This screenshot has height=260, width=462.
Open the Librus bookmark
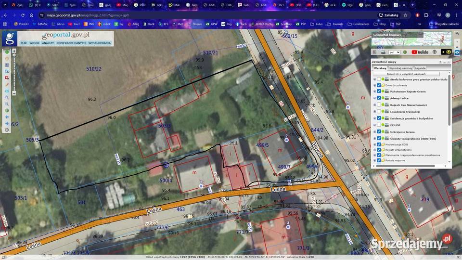(58, 24)
